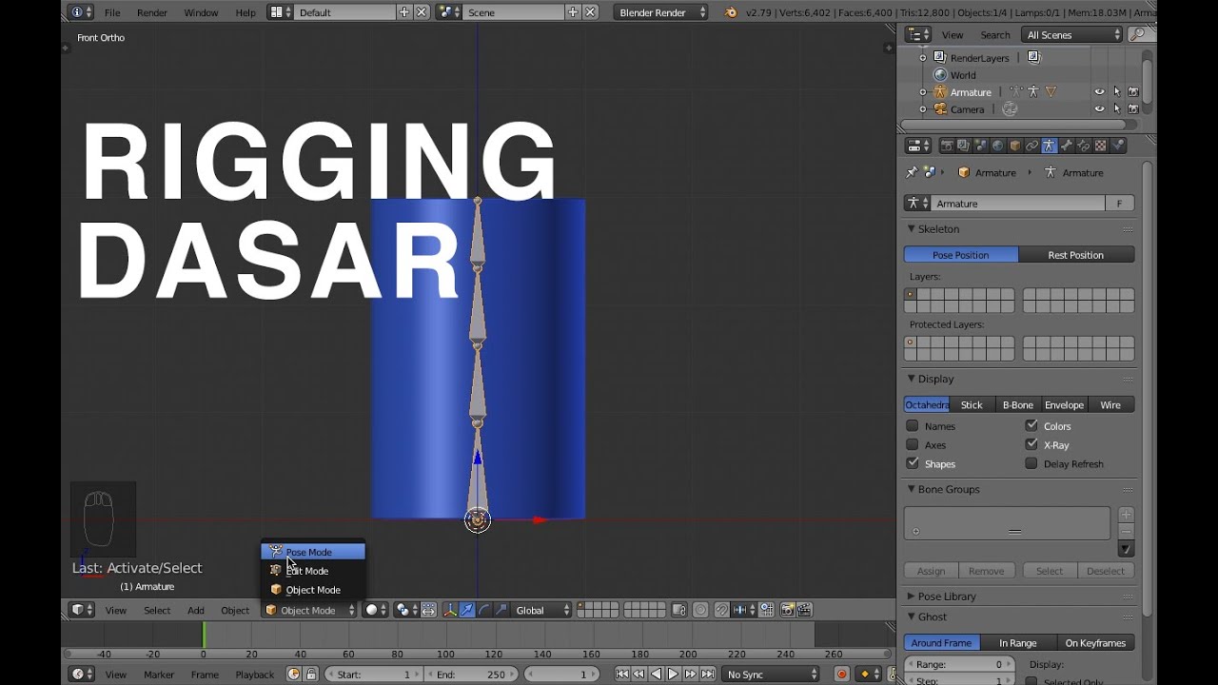The width and height of the screenshot is (1218, 685).
Task: Toggle visibility eye of Armature in outliner
Action: (x=1099, y=92)
